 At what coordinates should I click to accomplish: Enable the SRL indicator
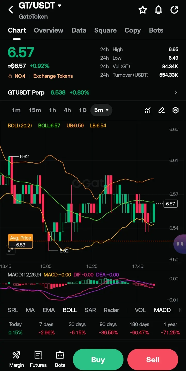pyautogui.click(x=13, y=310)
